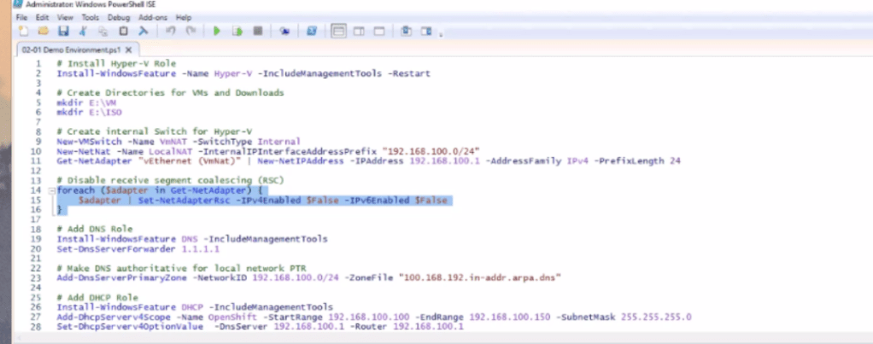
Task: Click the comment '# Create Directories for VMs and Downloads'
Action: 170,93
